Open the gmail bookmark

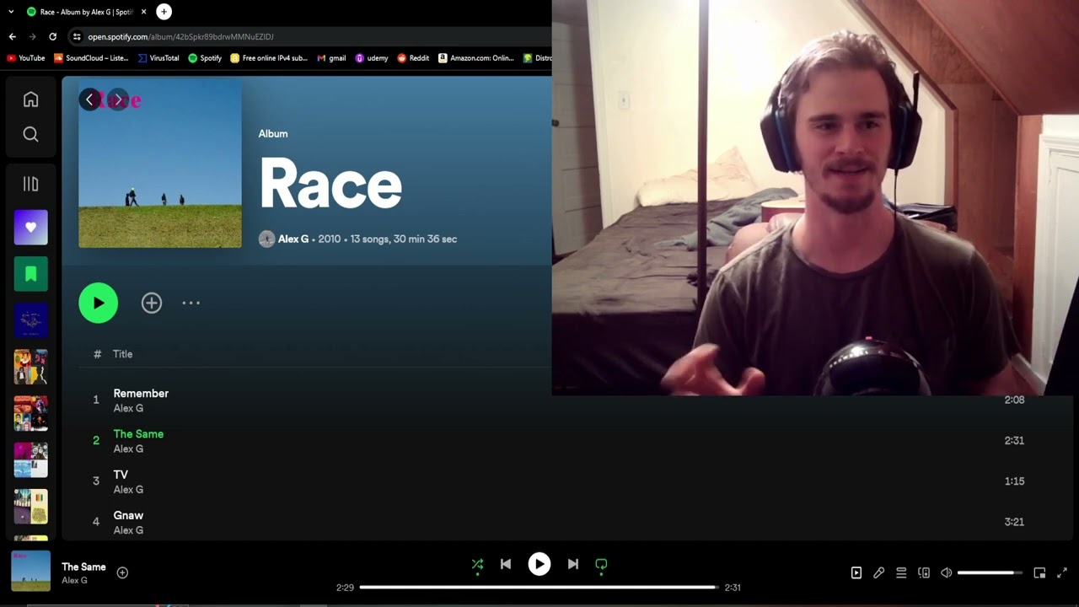(x=331, y=58)
